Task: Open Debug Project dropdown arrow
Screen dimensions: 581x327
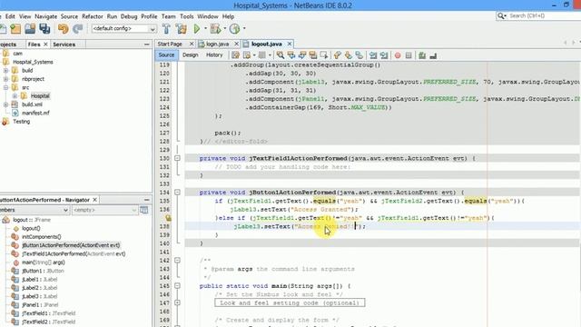Action: coord(224,28)
